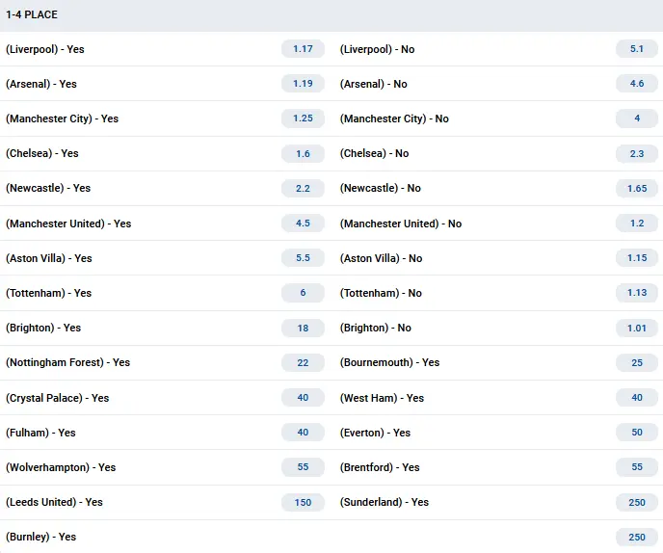Viewport: 663px width, 553px height.
Task: Pick Arsenal Yes odds 1.19
Action: click(x=303, y=84)
